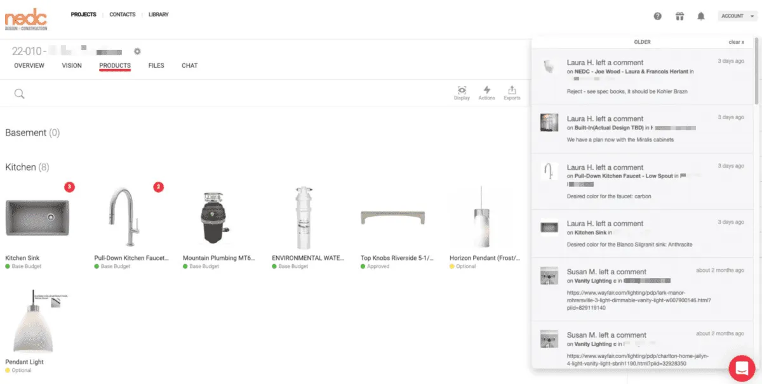762x384 pixels.
Task: Open the Mountain Plumbing disposal thumbnail
Action: coord(214,218)
